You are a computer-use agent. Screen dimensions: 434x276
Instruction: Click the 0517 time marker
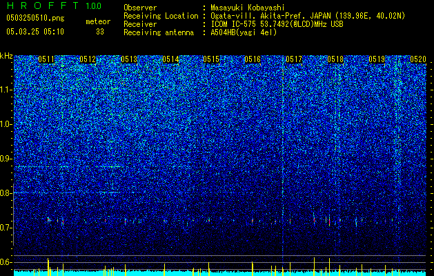point(294,59)
